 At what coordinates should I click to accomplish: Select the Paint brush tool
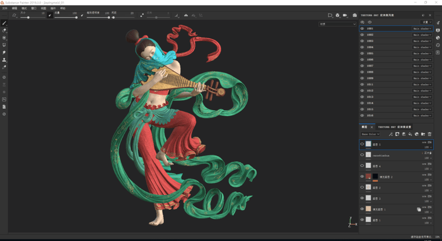(4, 23)
